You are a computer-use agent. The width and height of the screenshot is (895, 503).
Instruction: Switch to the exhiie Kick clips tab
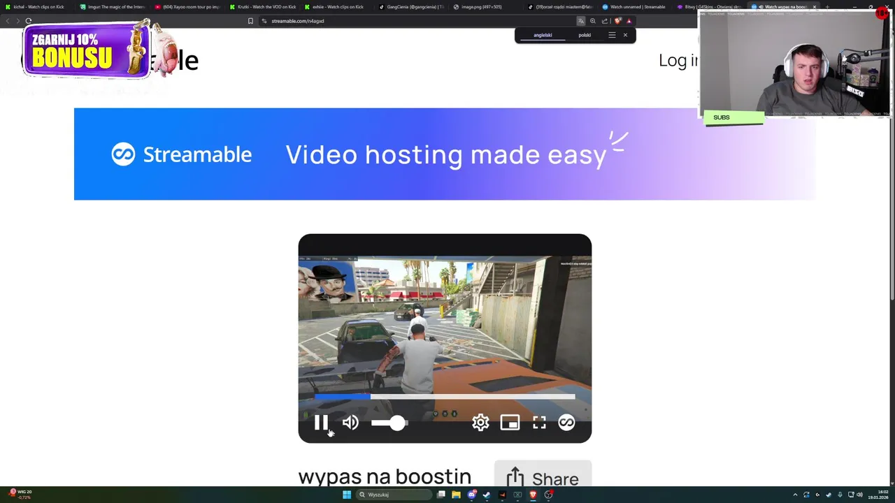point(337,7)
